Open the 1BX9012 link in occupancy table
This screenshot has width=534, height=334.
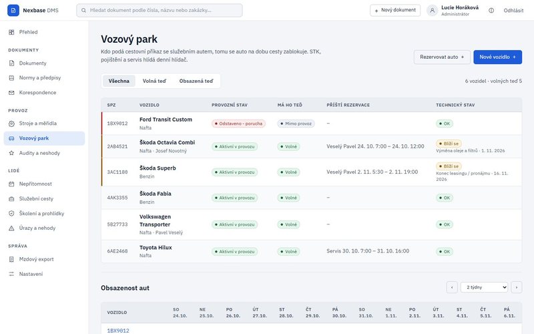pyautogui.click(x=118, y=331)
